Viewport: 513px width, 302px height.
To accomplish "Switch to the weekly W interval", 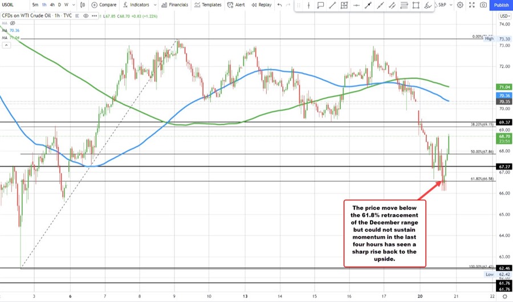I will [67, 5].
